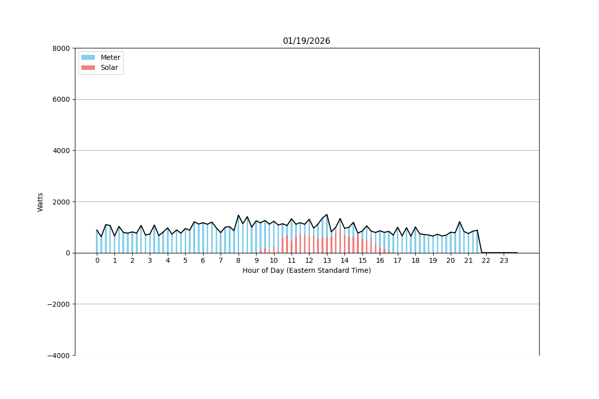
Task: Click the chart title 01/19/2026
Action: (x=306, y=41)
